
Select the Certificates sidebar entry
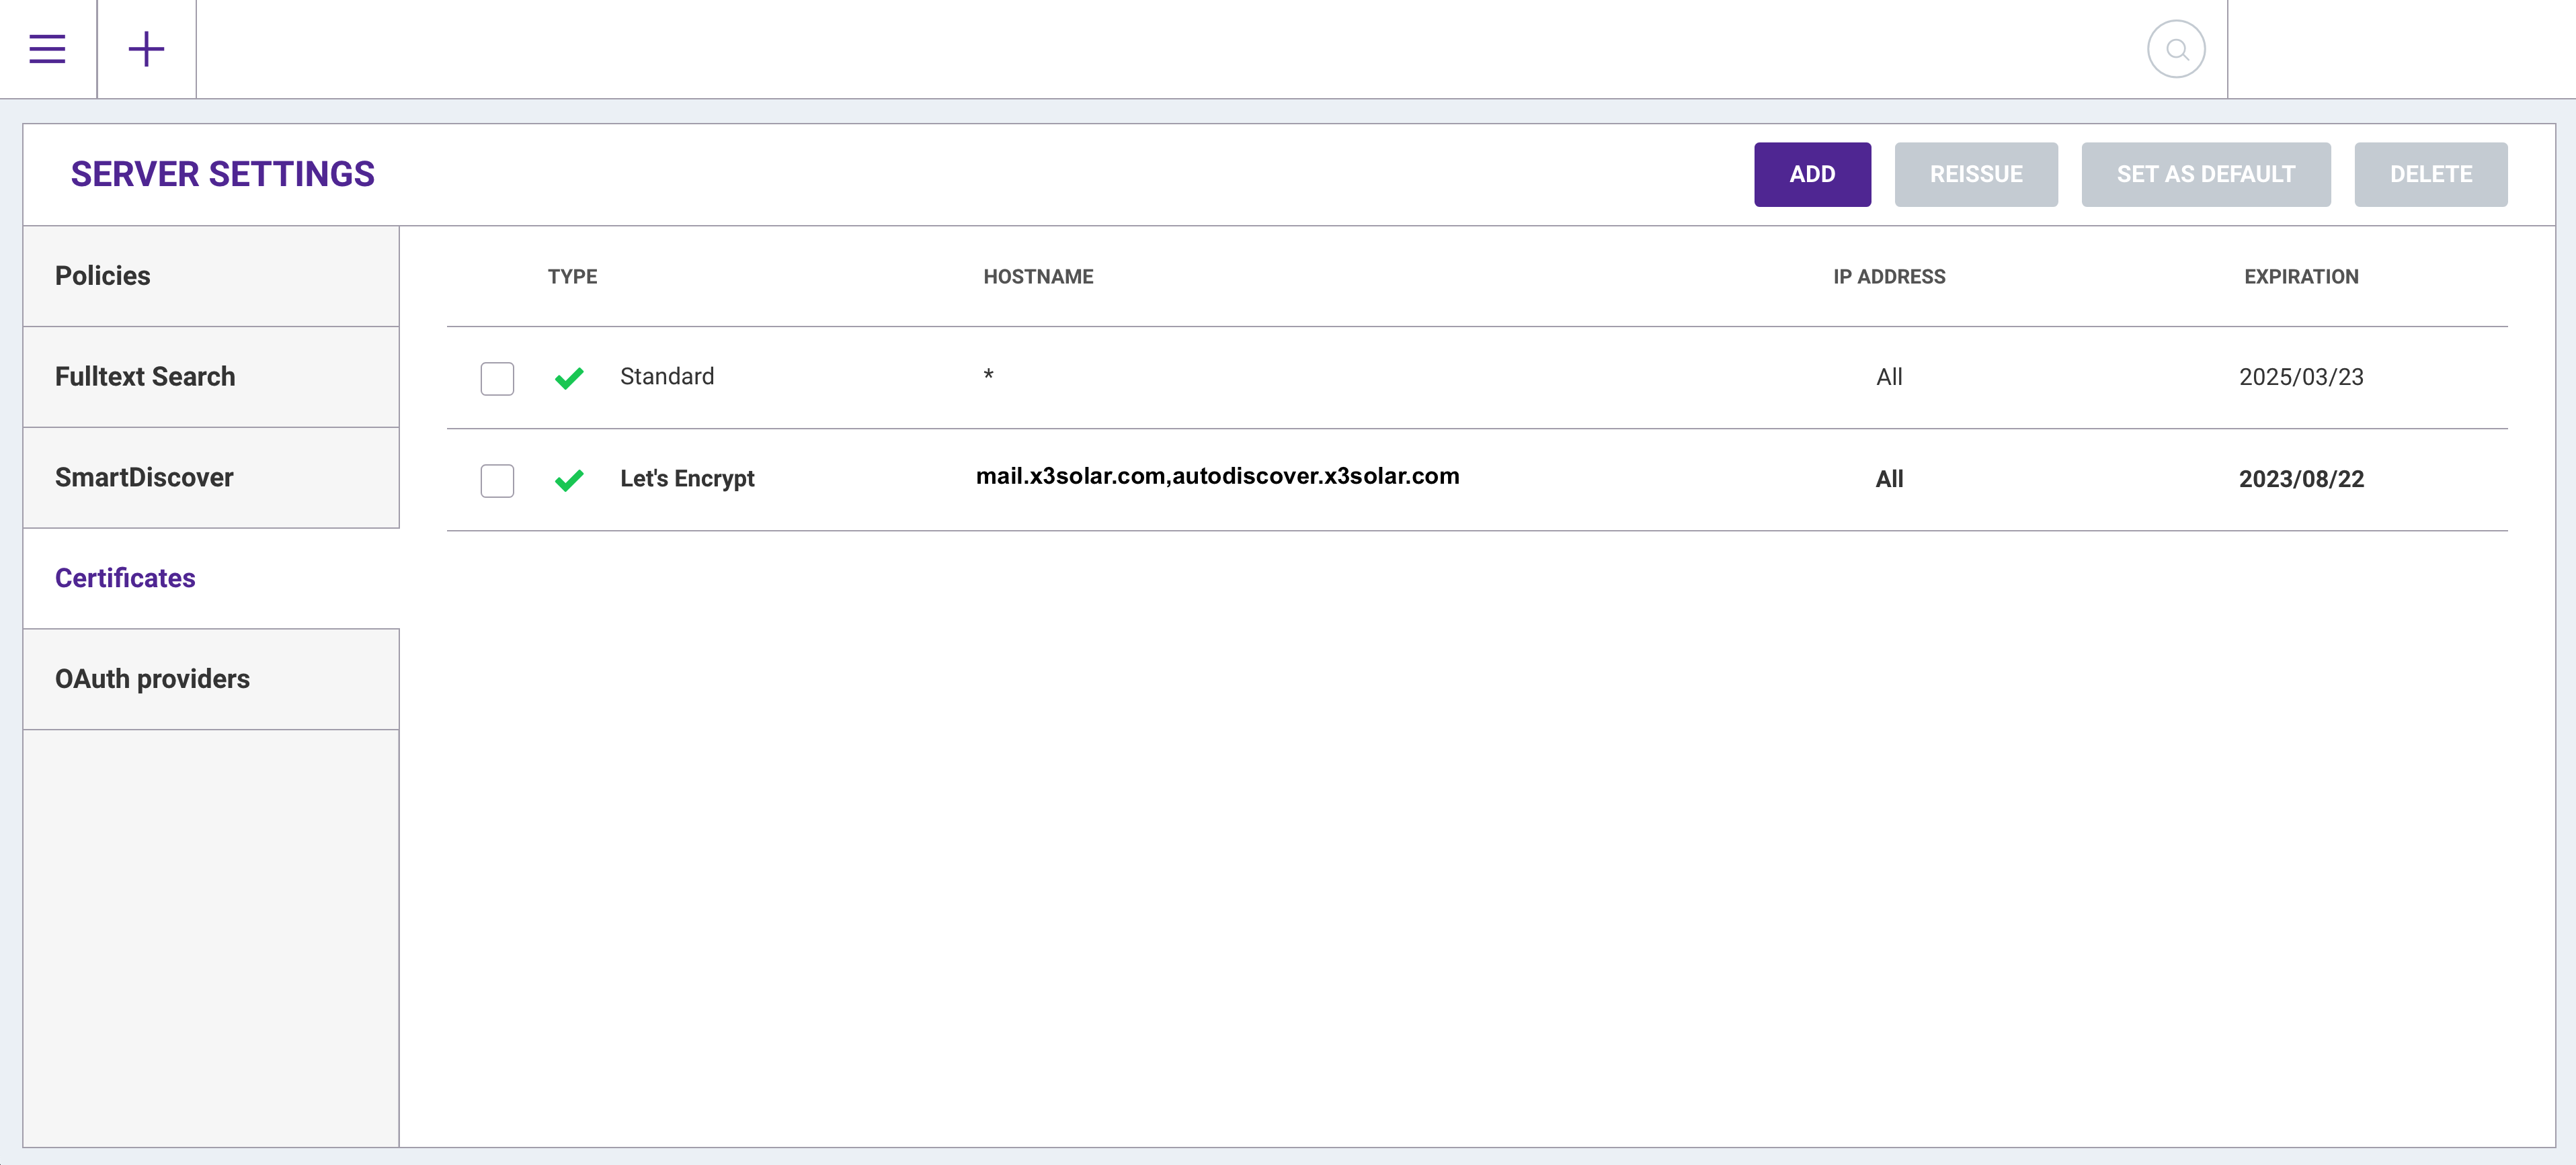coord(124,578)
